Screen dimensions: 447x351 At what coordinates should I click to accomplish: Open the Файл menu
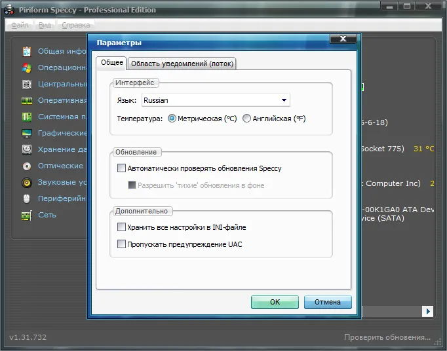tap(20, 25)
